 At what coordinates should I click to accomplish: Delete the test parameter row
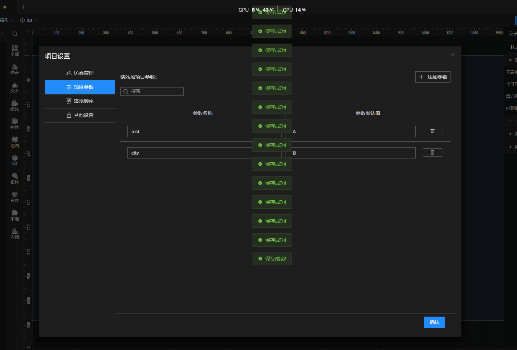432,131
